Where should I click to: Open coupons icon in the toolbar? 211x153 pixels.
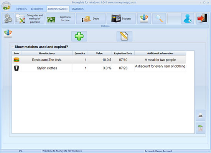tap(144, 18)
